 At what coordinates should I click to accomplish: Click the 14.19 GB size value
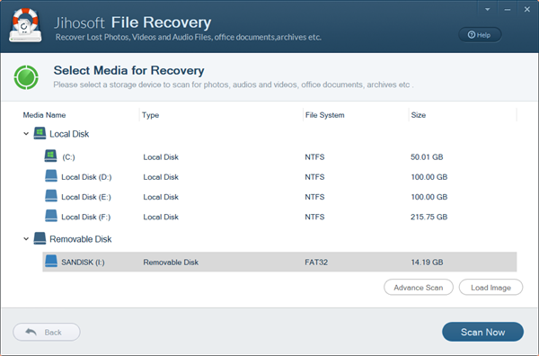[x=427, y=263]
